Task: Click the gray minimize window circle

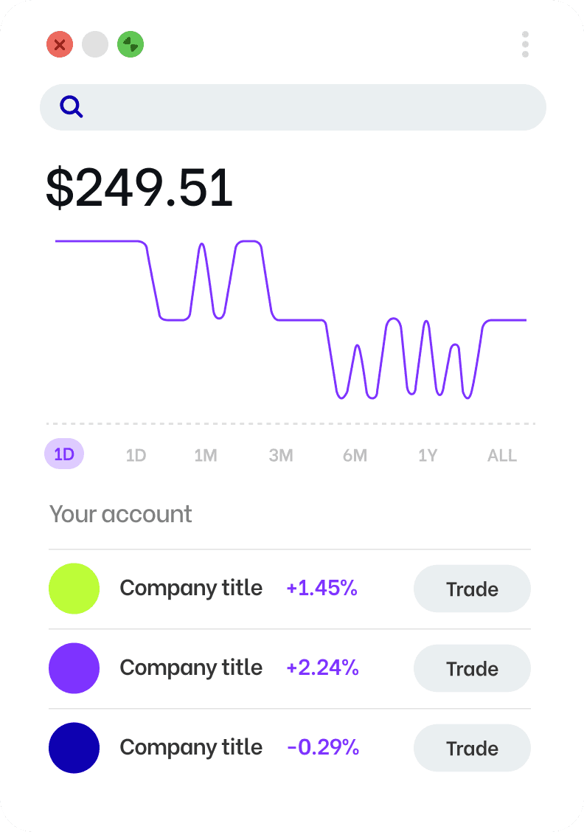Action: coord(95,44)
